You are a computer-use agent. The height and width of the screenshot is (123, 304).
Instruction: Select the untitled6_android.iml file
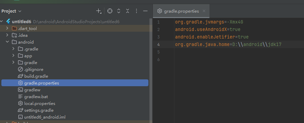click(45, 117)
